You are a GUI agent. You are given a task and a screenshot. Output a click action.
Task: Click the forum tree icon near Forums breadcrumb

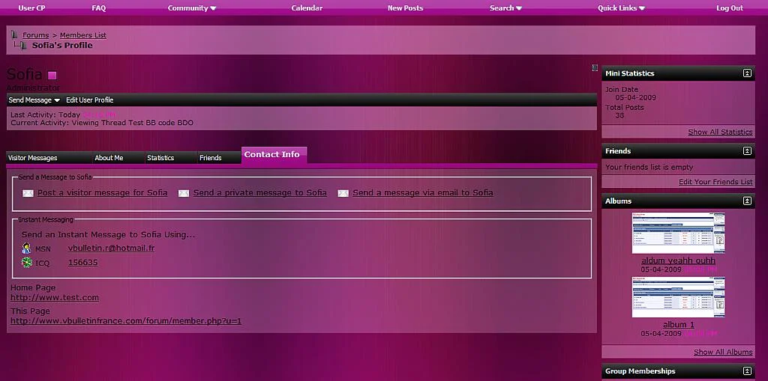[x=14, y=34]
